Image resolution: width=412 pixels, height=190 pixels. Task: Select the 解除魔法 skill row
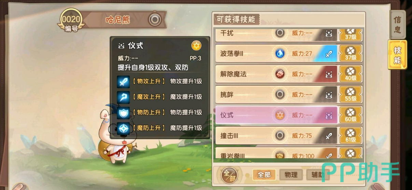276,74
